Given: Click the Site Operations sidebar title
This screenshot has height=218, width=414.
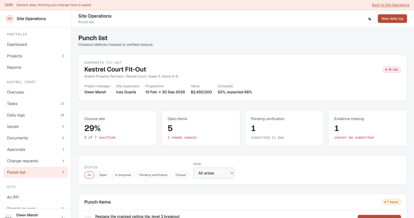Looking at the screenshot, I should coord(31,19).
